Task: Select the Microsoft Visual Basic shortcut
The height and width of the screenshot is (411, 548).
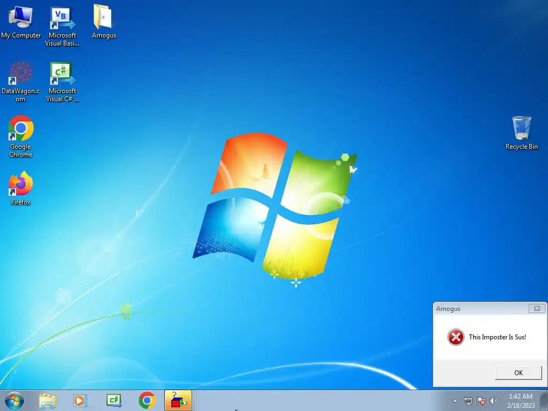Action: click(62, 27)
